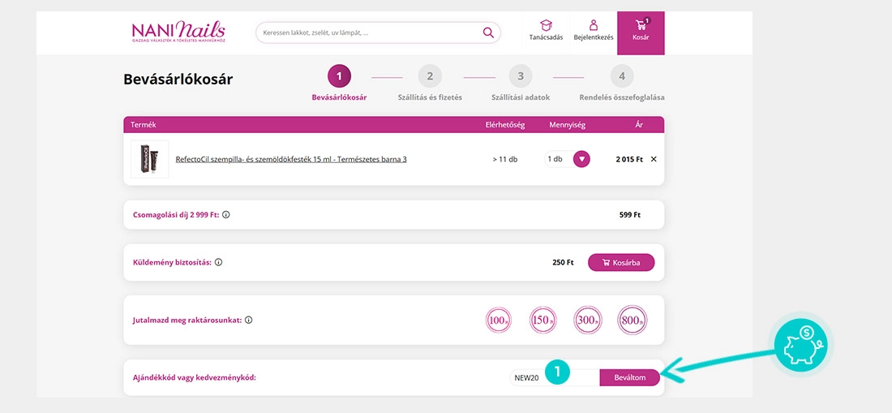The width and height of the screenshot is (892, 413).
Task: Show info for Jutalmazd meg raktárosunkat
Action: point(249,320)
